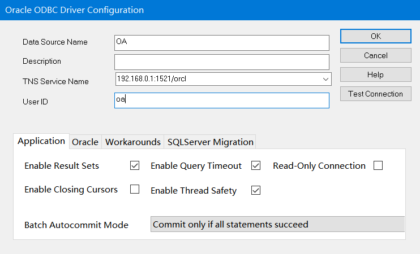
Task: Disable the Enable Result Sets checkbox
Action: coord(135,166)
